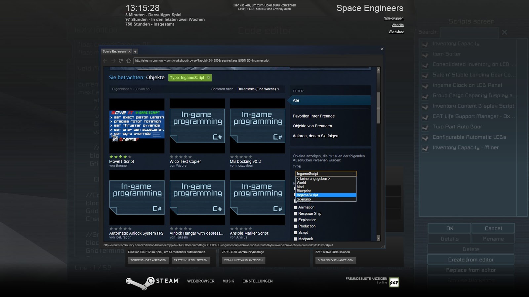Viewport: 529px width, 297px height.
Task: Select Objekte von Freunden filter
Action: coord(312,126)
